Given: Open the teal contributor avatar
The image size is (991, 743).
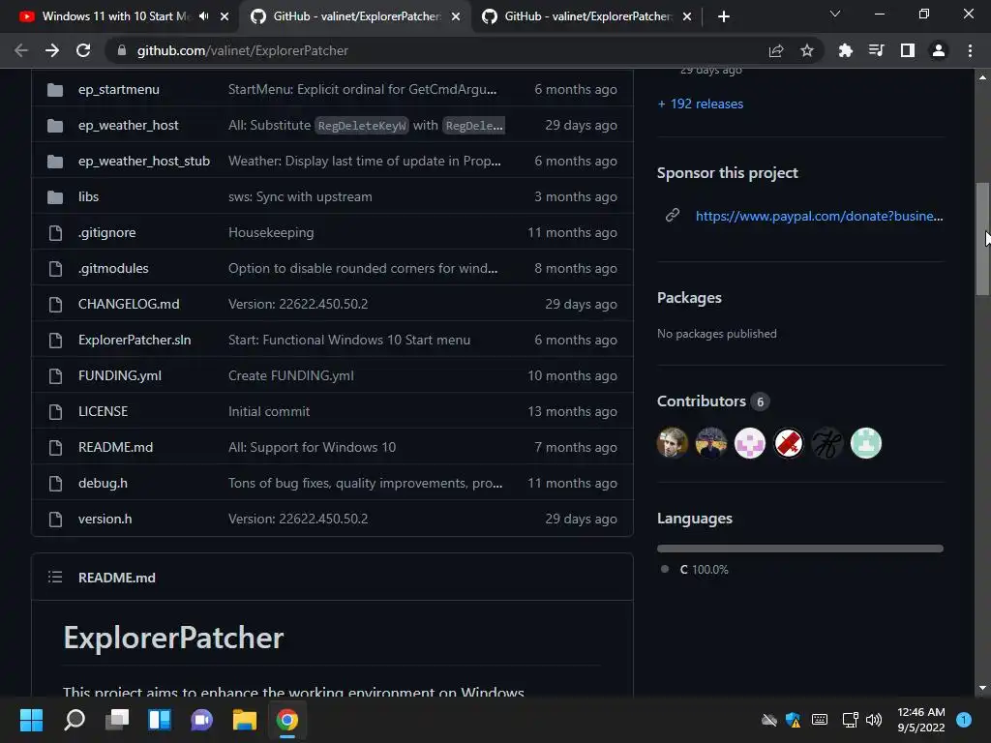Looking at the screenshot, I should pyautogui.click(x=866, y=443).
